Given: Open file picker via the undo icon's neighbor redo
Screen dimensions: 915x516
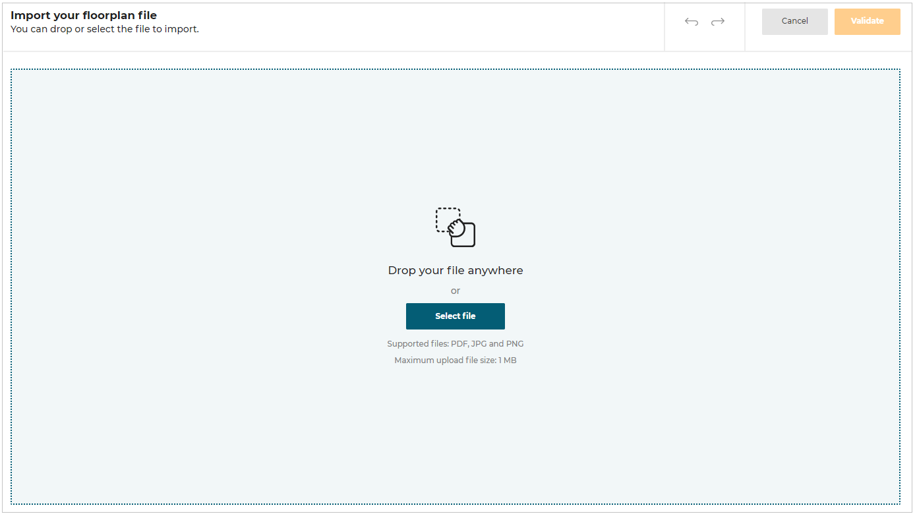Looking at the screenshot, I should [718, 21].
